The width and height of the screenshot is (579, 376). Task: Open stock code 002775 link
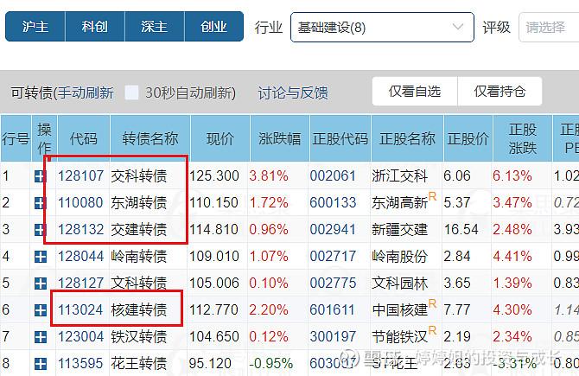point(333,283)
